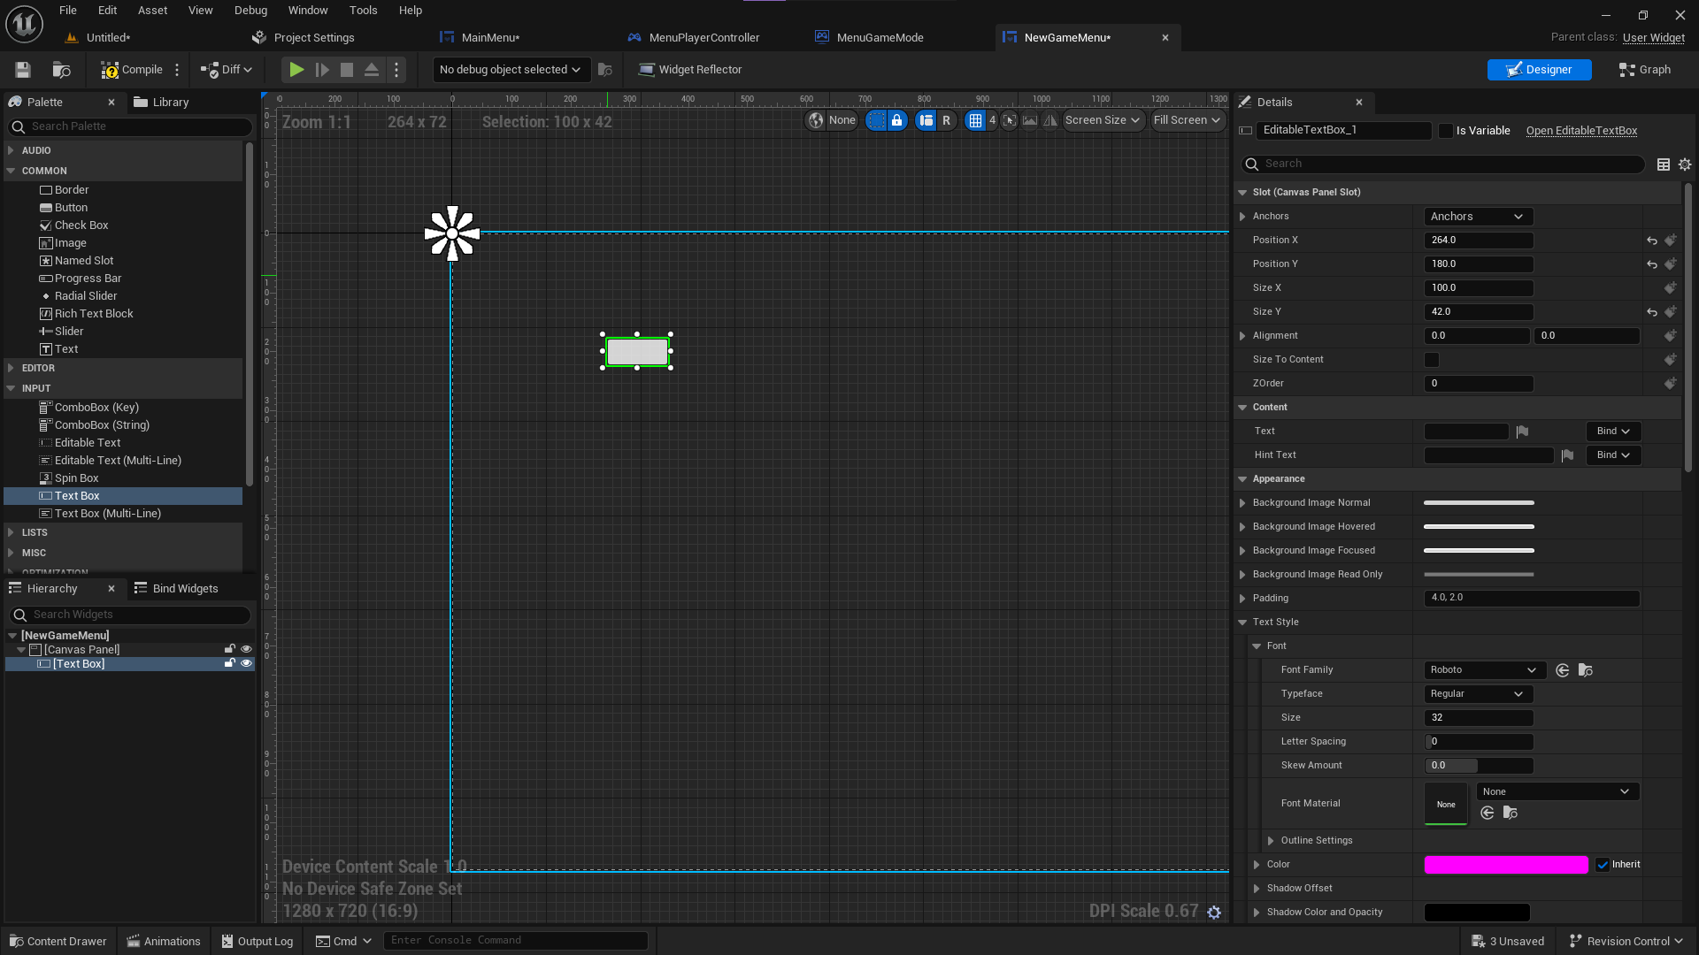Click the Open EditableTextBox link
The image size is (1699, 955).
(x=1581, y=131)
